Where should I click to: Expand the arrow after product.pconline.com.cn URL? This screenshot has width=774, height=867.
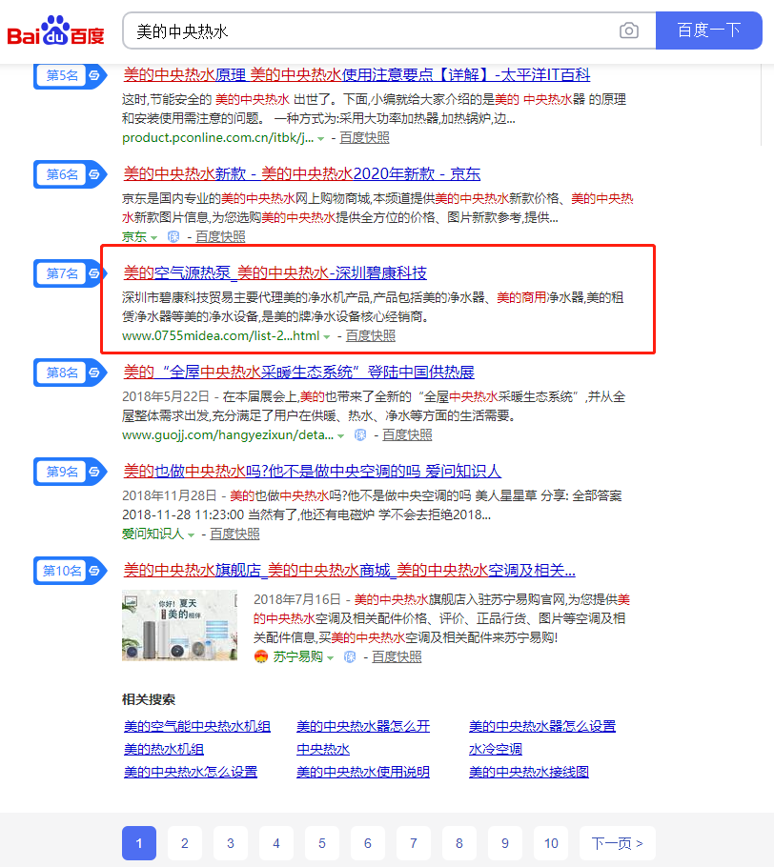[320, 139]
